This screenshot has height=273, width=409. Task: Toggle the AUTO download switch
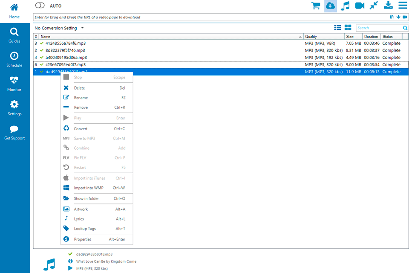coord(40,6)
